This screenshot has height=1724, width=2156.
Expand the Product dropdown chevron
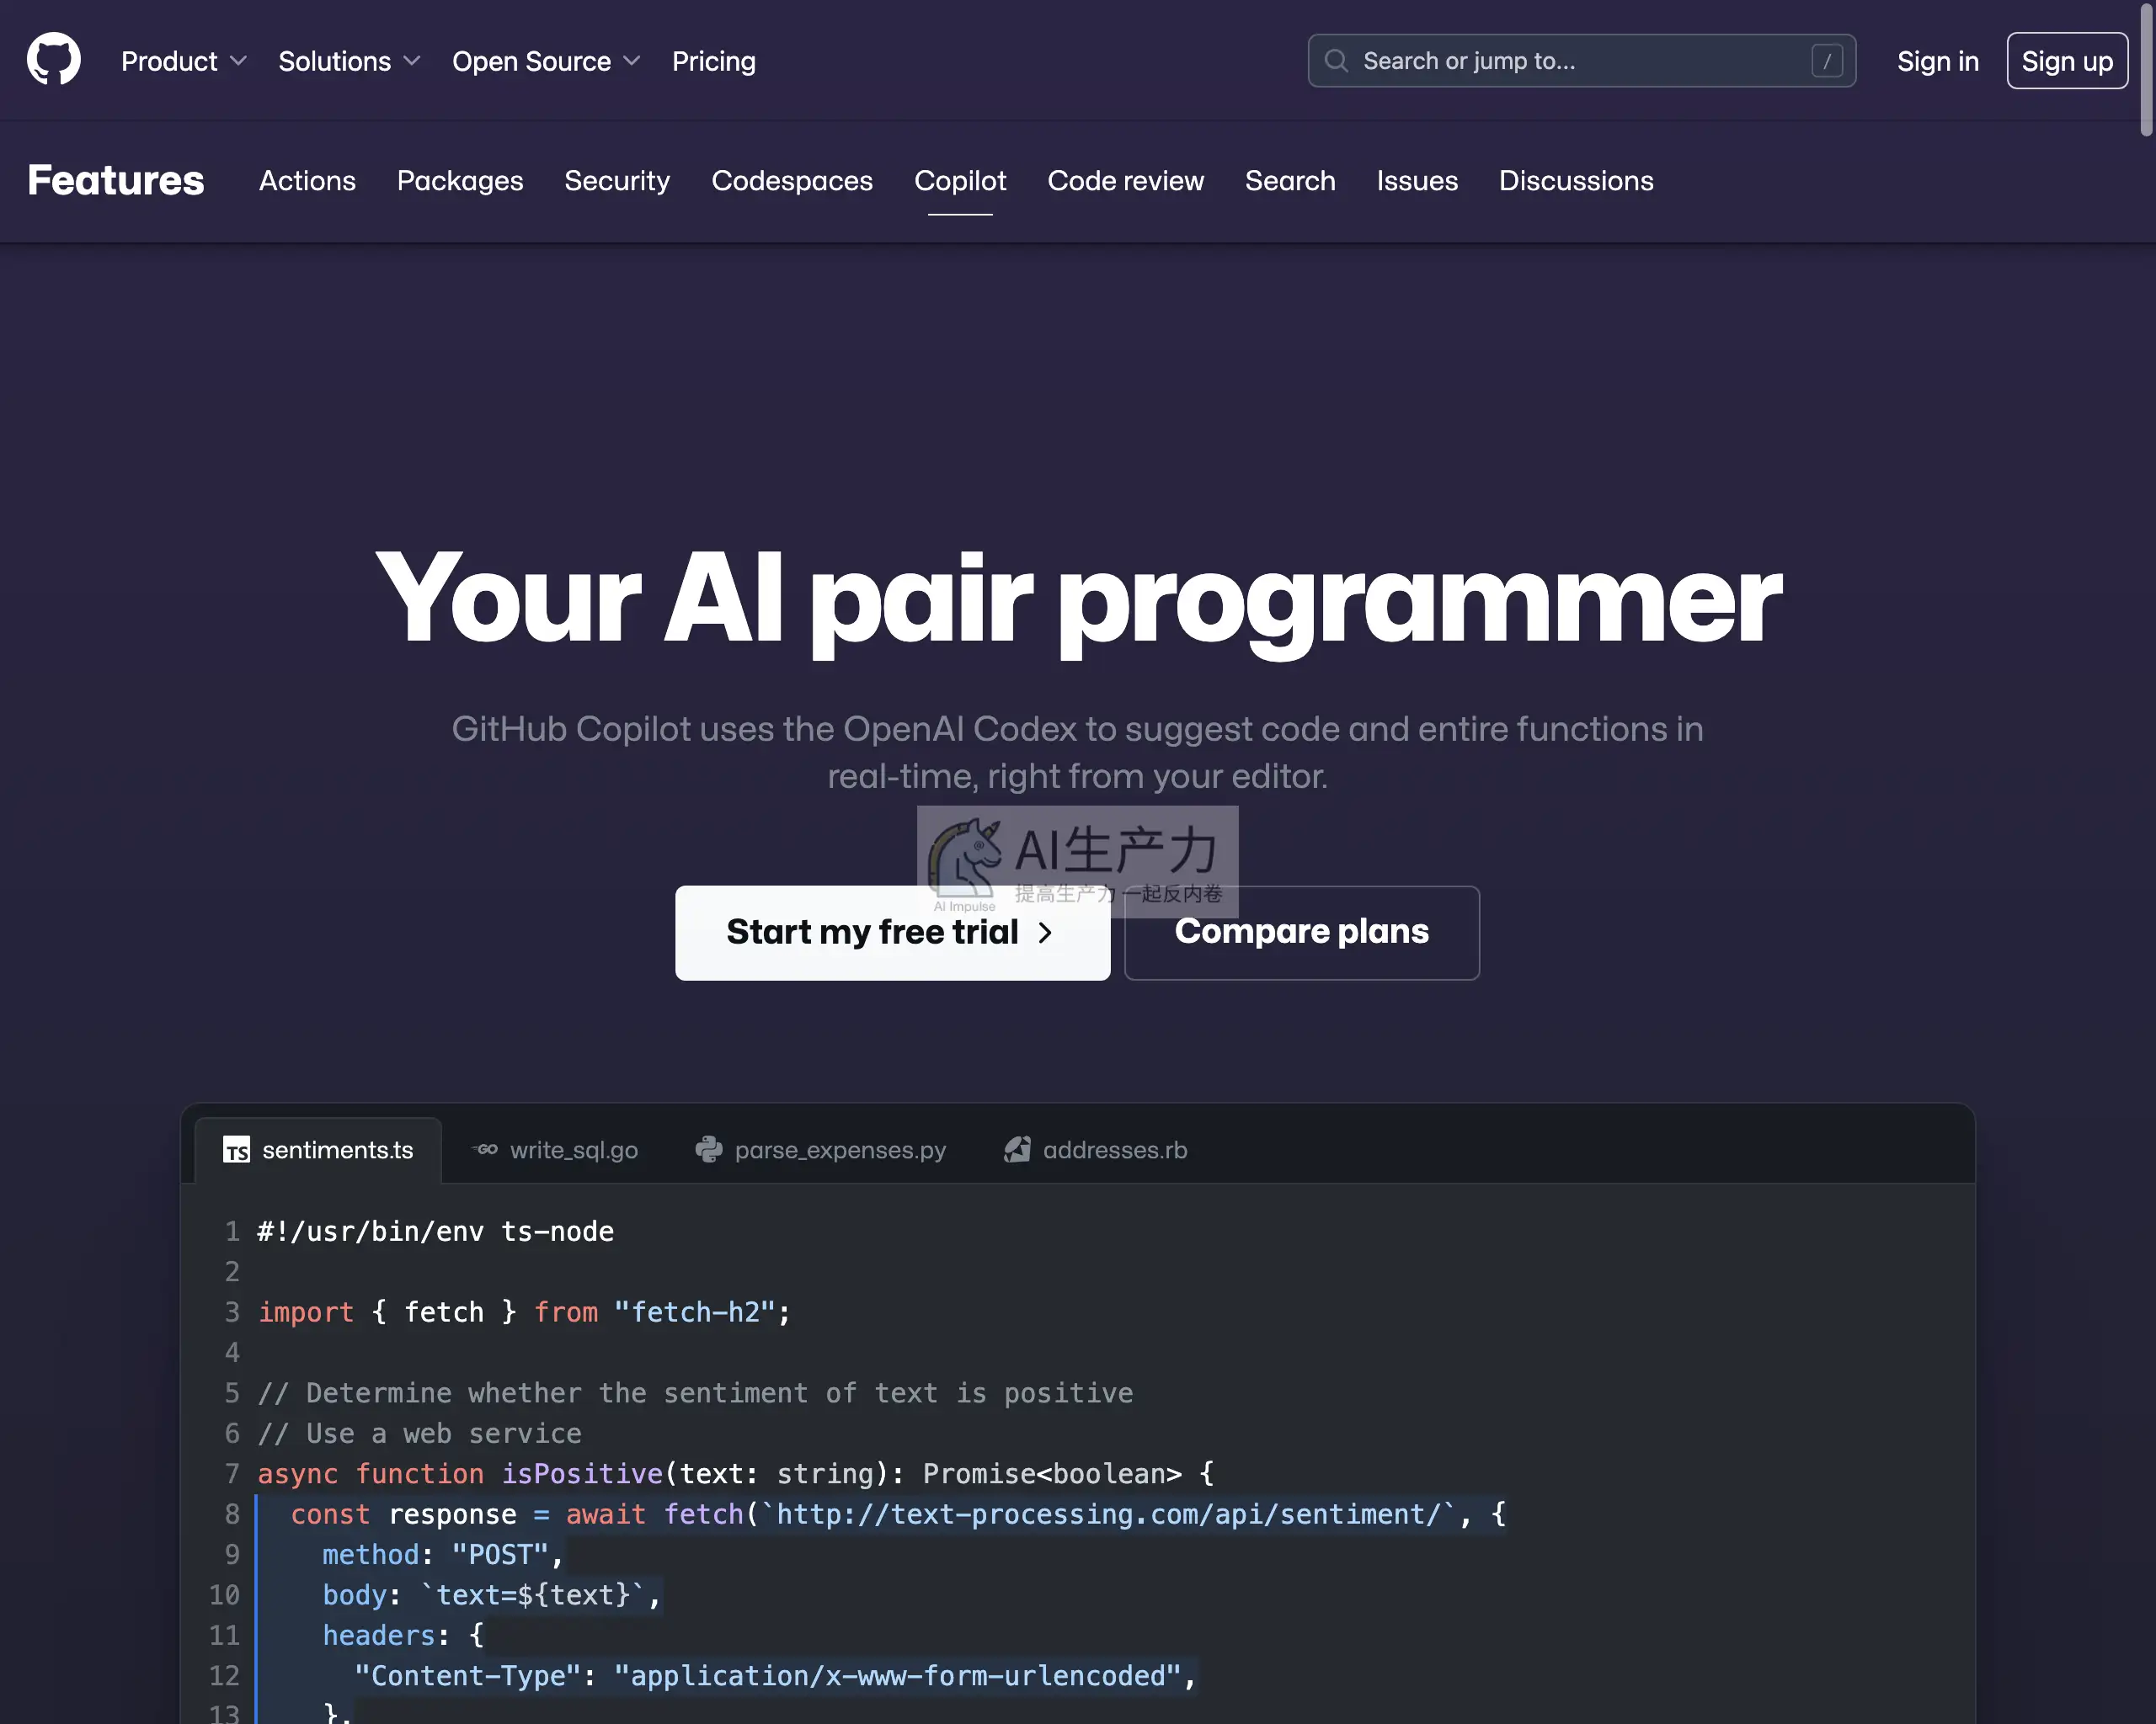[238, 61]
